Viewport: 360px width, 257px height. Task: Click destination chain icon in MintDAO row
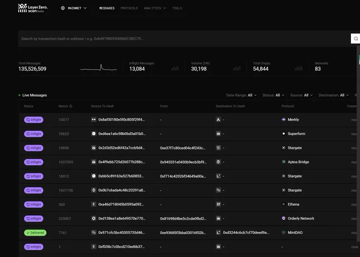click(218, 233)
